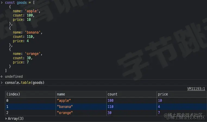
Task: Select the "banana" table row name cell
Action: pyautogui.click(x=65, y=107)
